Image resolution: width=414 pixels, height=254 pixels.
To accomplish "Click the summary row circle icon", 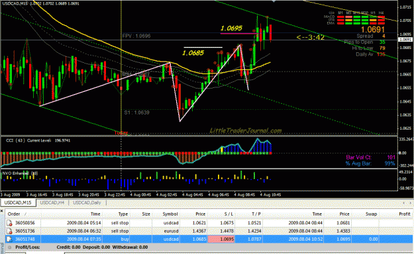I will click(10, 247).
